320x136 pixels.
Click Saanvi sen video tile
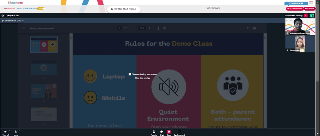click(x=300, y=44)
